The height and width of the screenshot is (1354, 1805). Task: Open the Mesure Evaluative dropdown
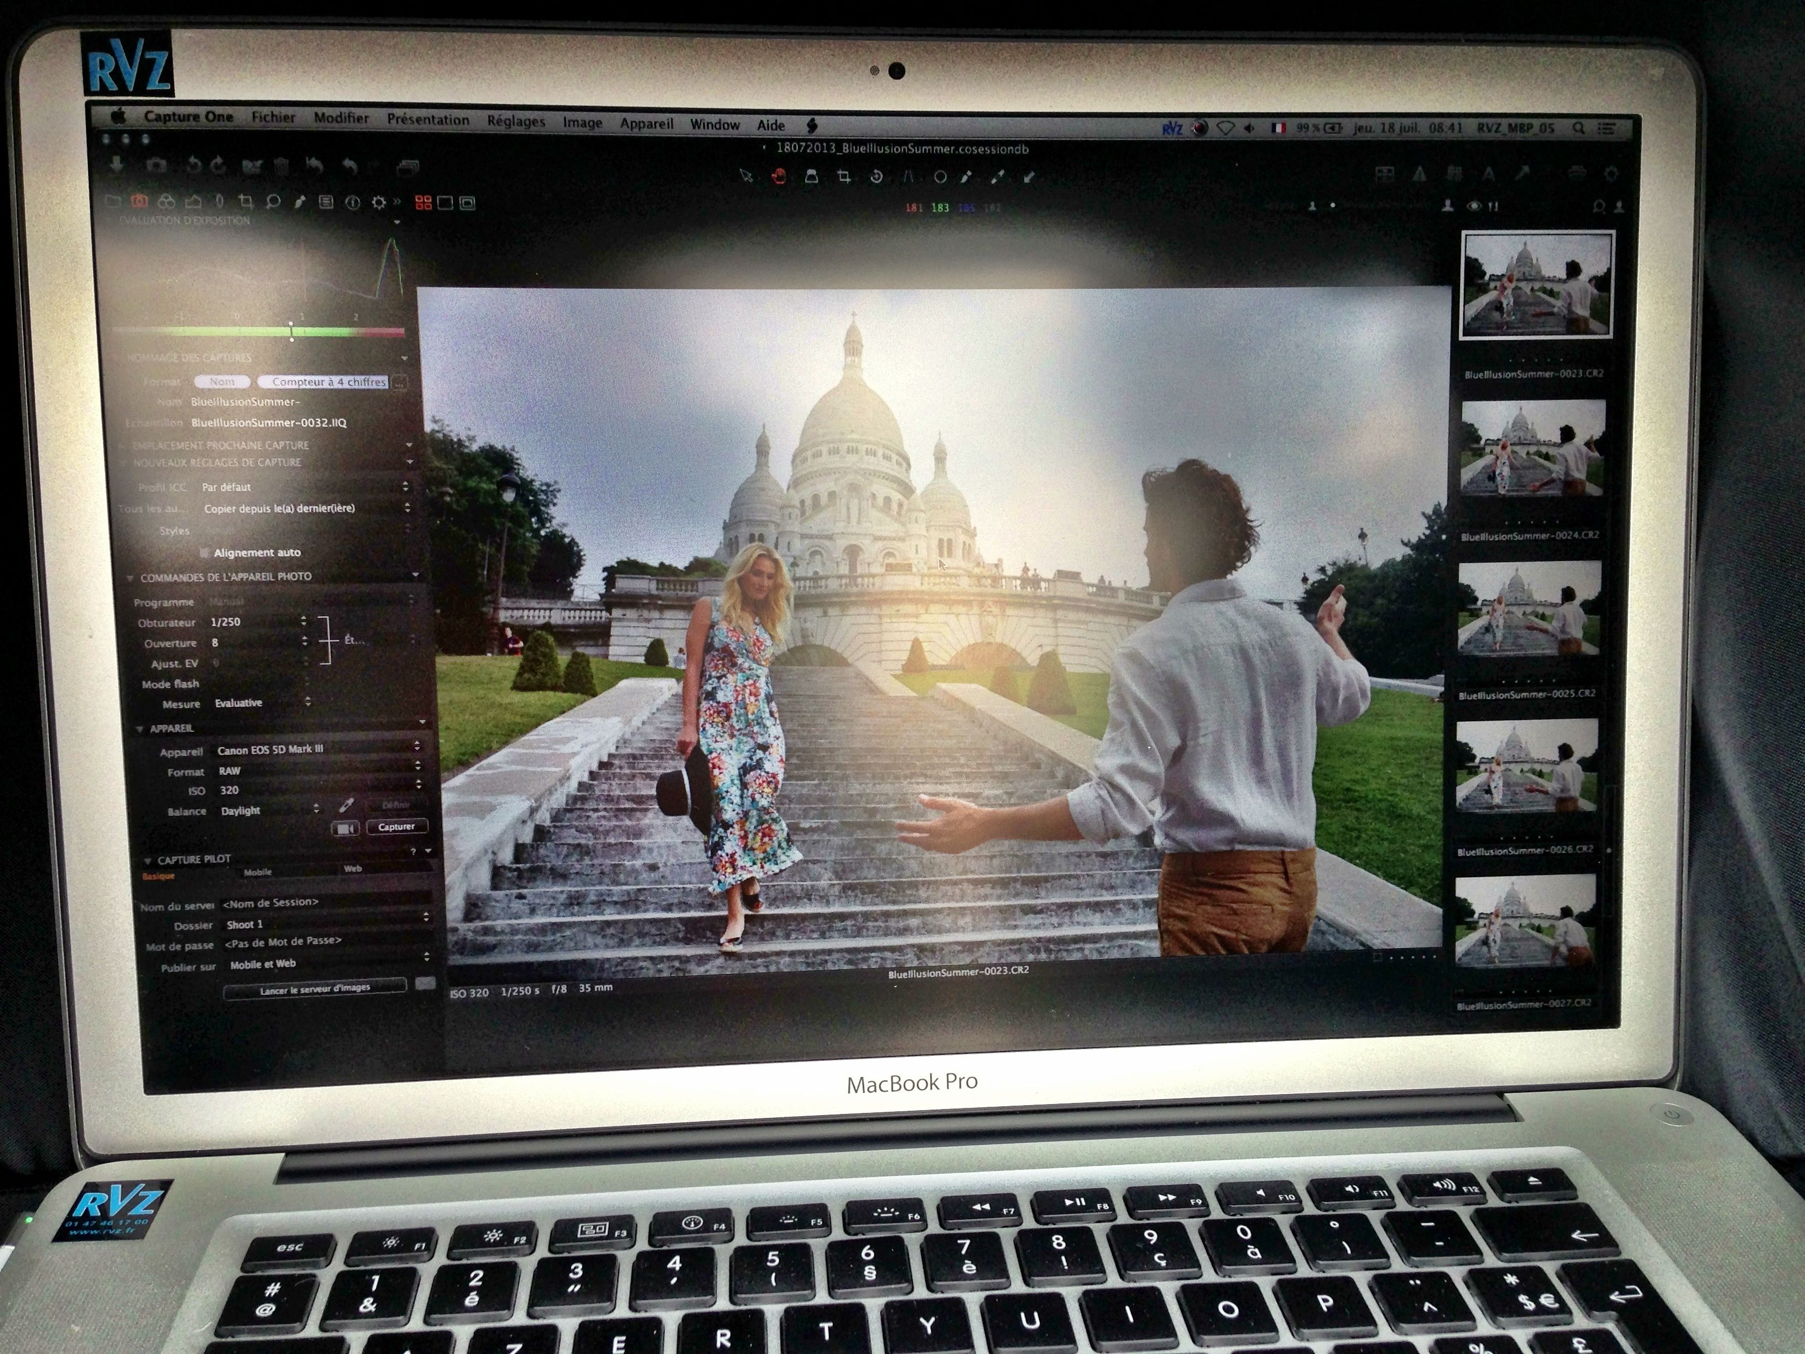point(261,702)
